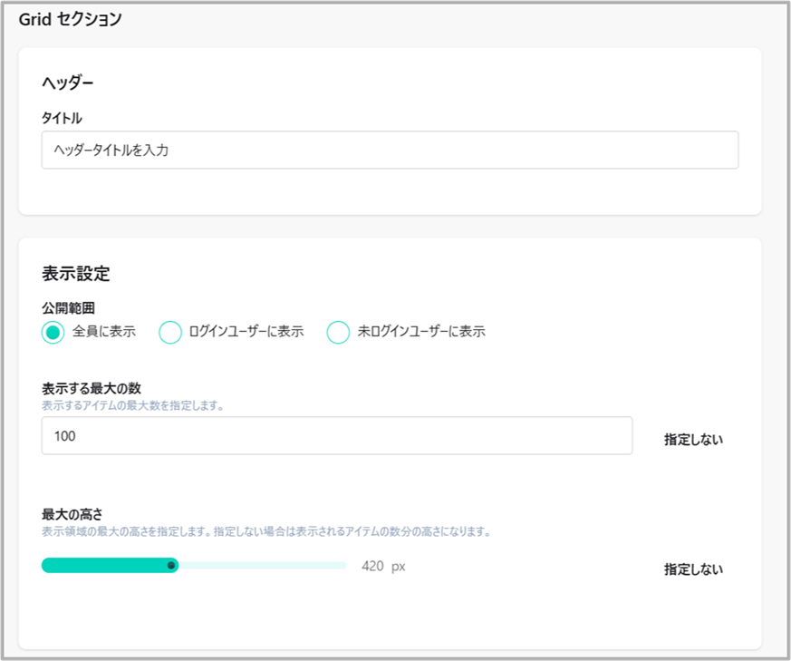This screenshot has width=791, height=661.
Task: Click the ログインユーザーに表示 label text
Action: coord(246,331)
